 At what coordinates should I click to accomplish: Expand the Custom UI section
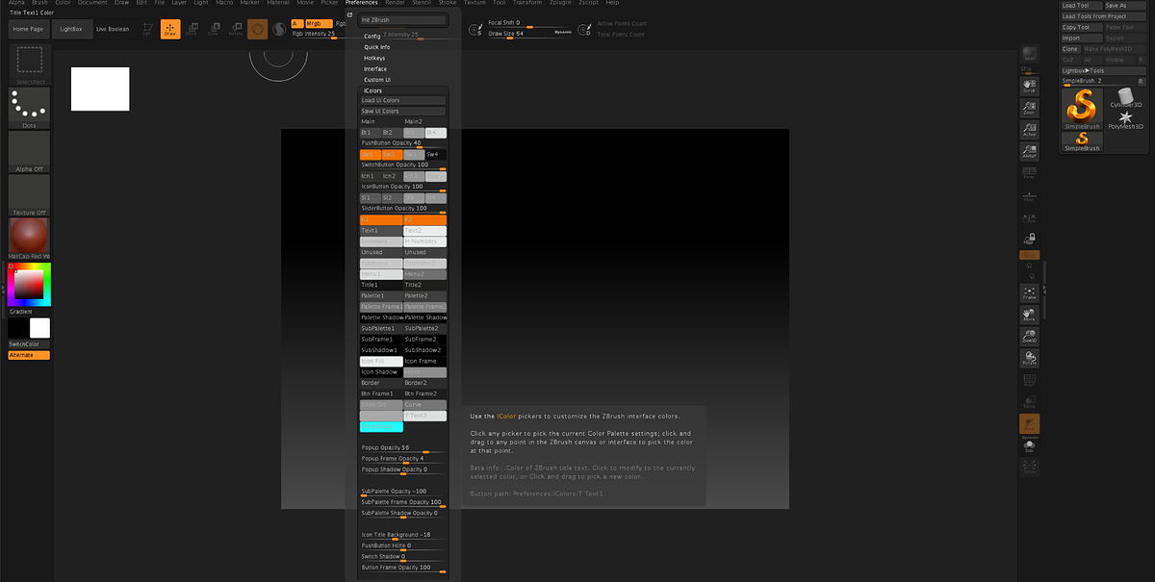(x=377, y=80)
